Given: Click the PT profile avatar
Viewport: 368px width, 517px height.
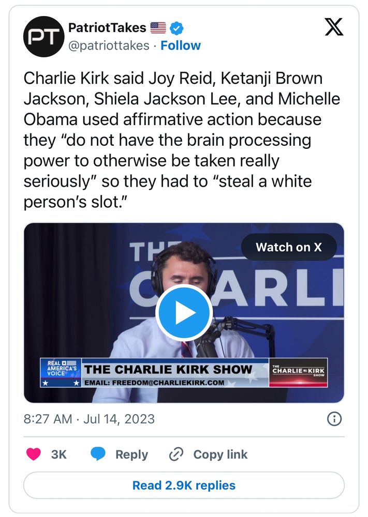Looking at the screenshot, I should 43,37.
